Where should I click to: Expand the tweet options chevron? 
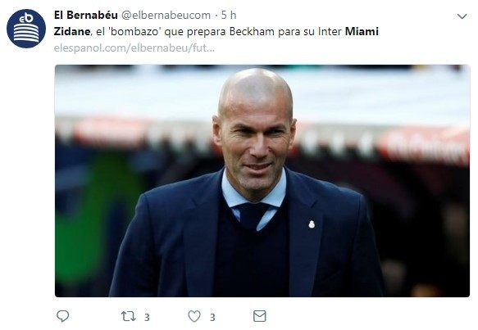click(x=462, y=16)
